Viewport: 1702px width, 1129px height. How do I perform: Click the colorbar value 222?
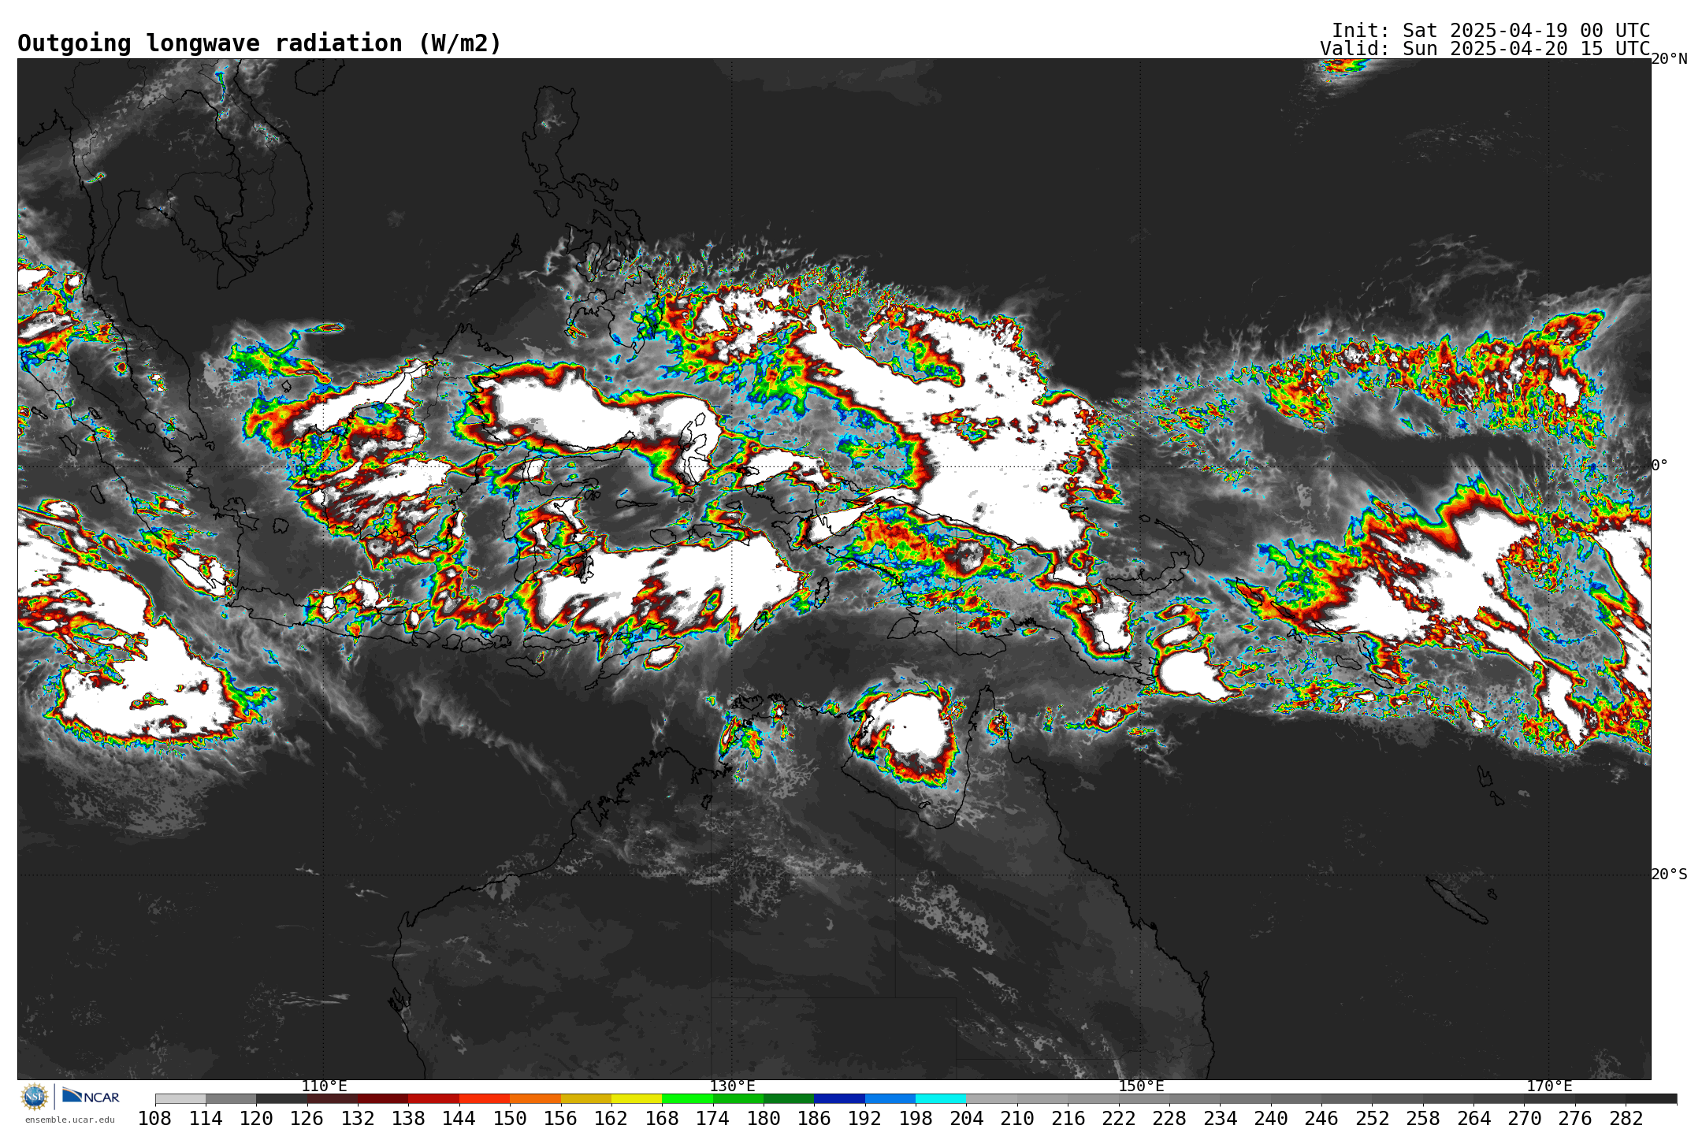[x=1118, y=1118]
